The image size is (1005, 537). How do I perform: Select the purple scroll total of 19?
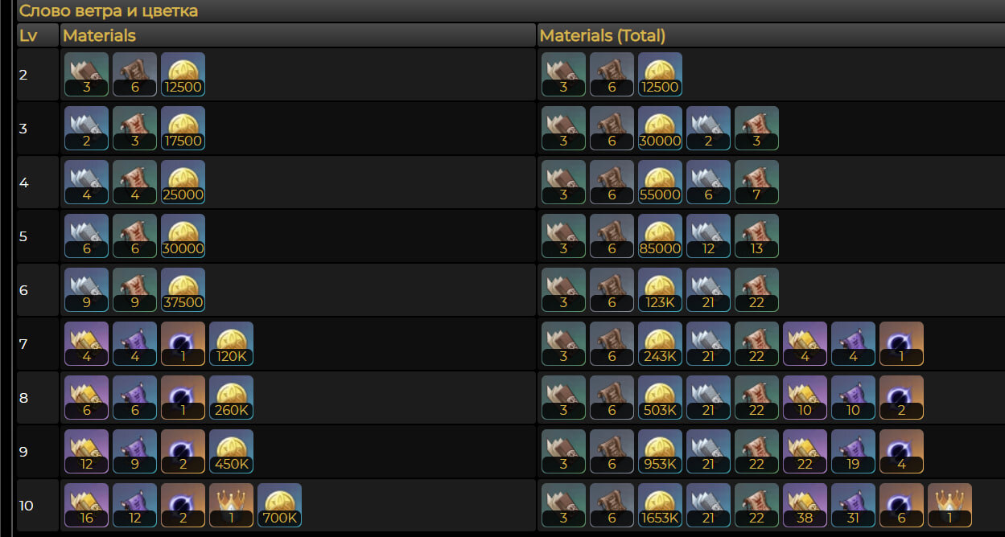click(x=853, y=452)
